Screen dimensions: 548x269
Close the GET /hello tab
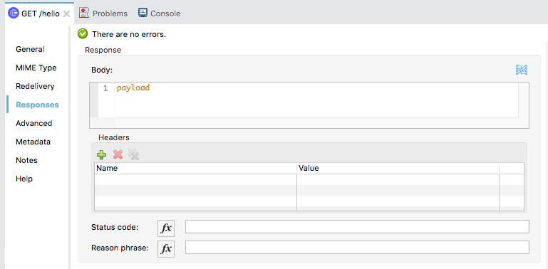pos(66,14)
